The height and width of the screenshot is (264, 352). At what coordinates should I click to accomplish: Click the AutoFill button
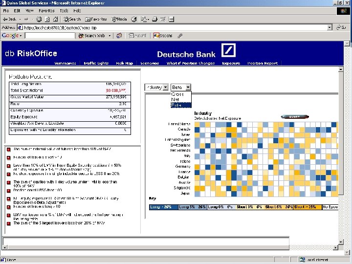pyautogui.click(x=137, y=36)
